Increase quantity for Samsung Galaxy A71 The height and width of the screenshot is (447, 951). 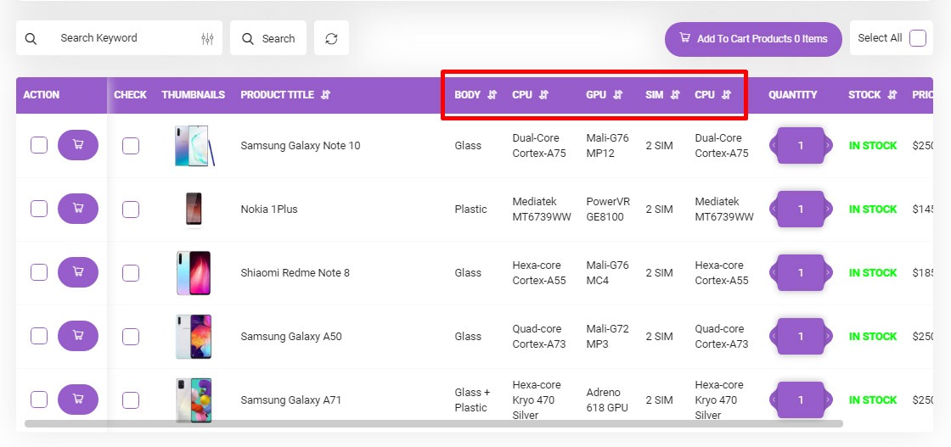[827, 400]
